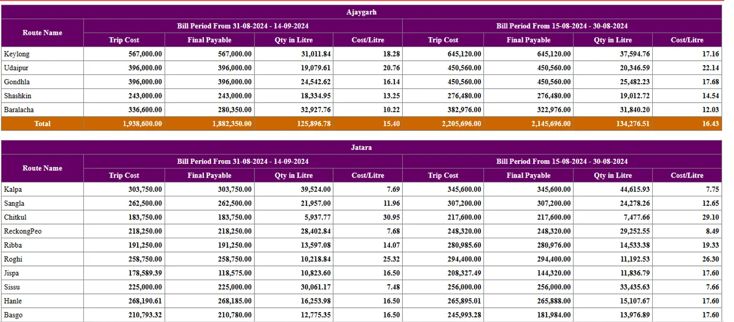The image size is (734, 322).
Task: Click the orange Total row label
Action: [42, 124]
